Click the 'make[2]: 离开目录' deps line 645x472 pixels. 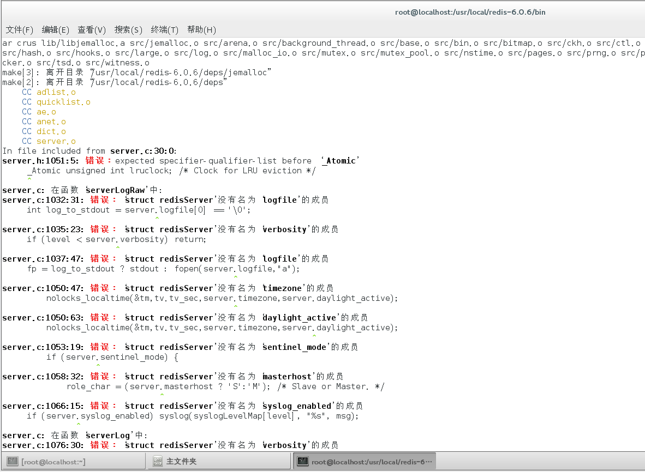(x=115, y=82)
